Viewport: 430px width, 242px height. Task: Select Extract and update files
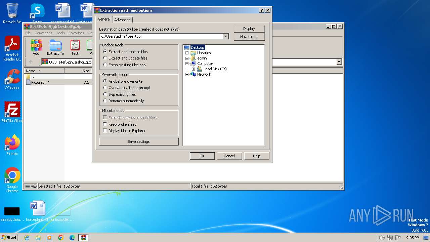pos(125,58)
